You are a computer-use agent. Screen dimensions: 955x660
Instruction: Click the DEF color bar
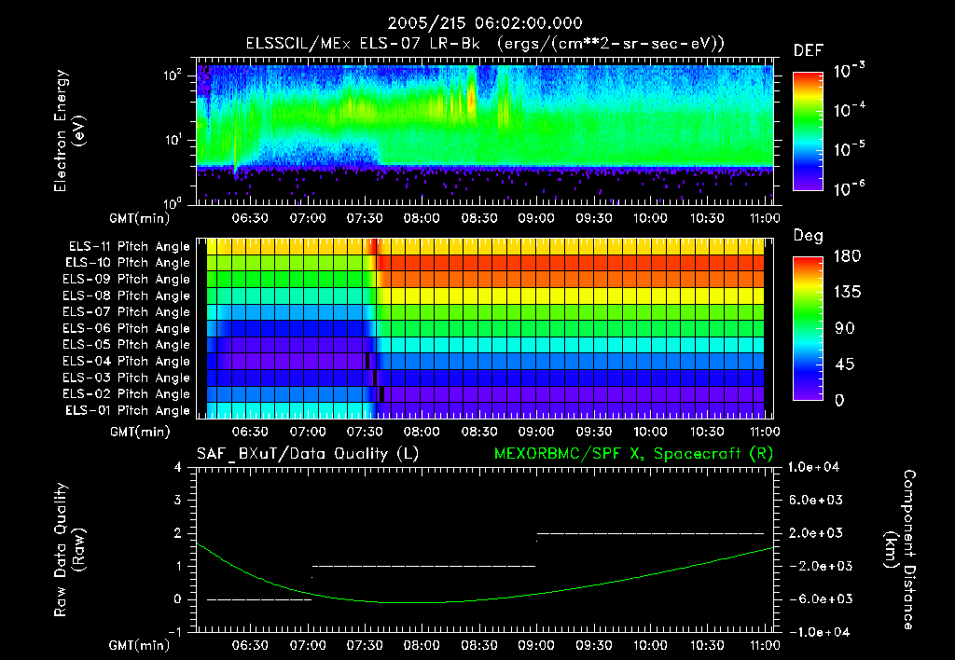point(808,131)
